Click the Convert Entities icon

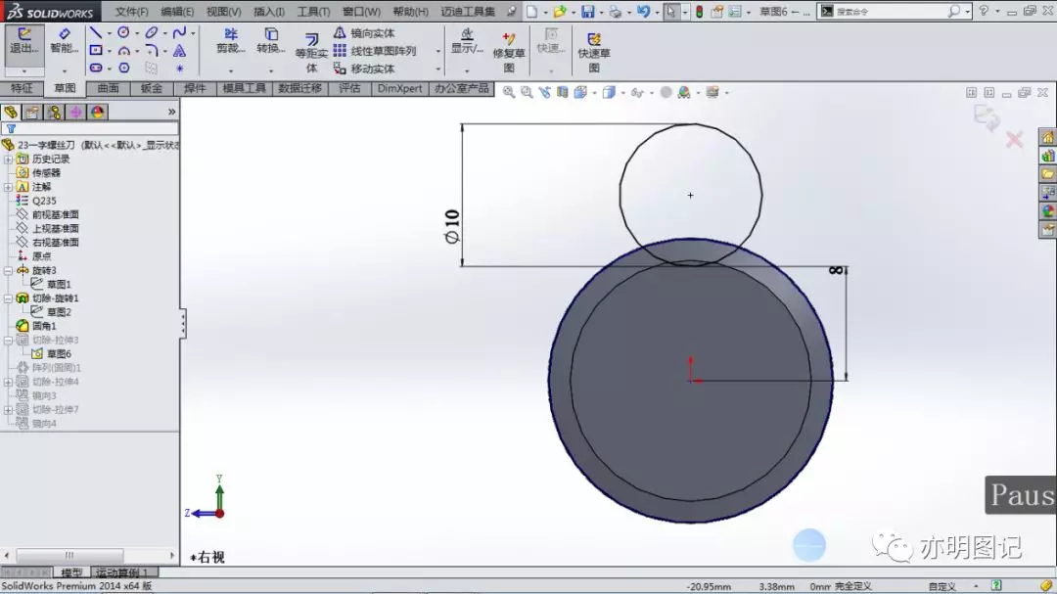tap(271, 40)
